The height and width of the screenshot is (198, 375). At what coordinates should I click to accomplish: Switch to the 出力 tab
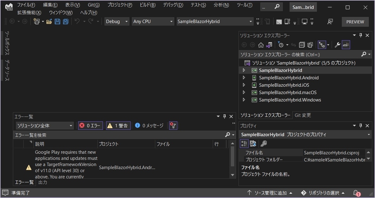click(43, 182)
